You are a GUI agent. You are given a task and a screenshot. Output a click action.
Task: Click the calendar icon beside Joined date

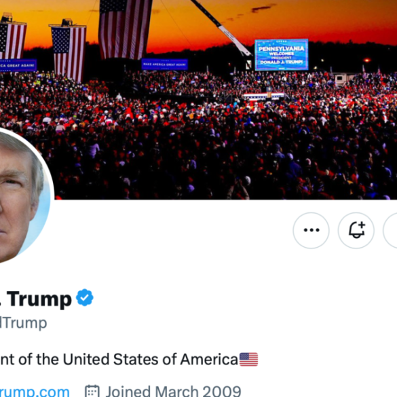(92, 391)
